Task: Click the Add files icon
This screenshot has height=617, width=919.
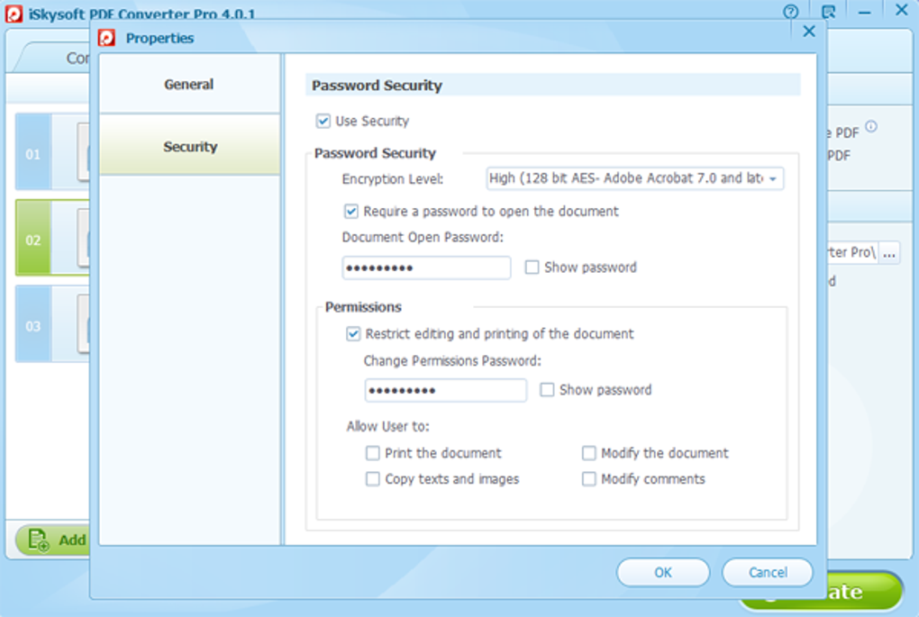Action: coord(38,540)
